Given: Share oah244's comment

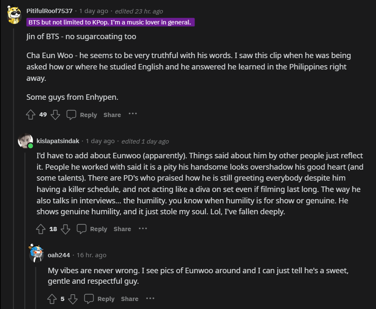Looking at the screenshot, I should click(x=130, y=299).
